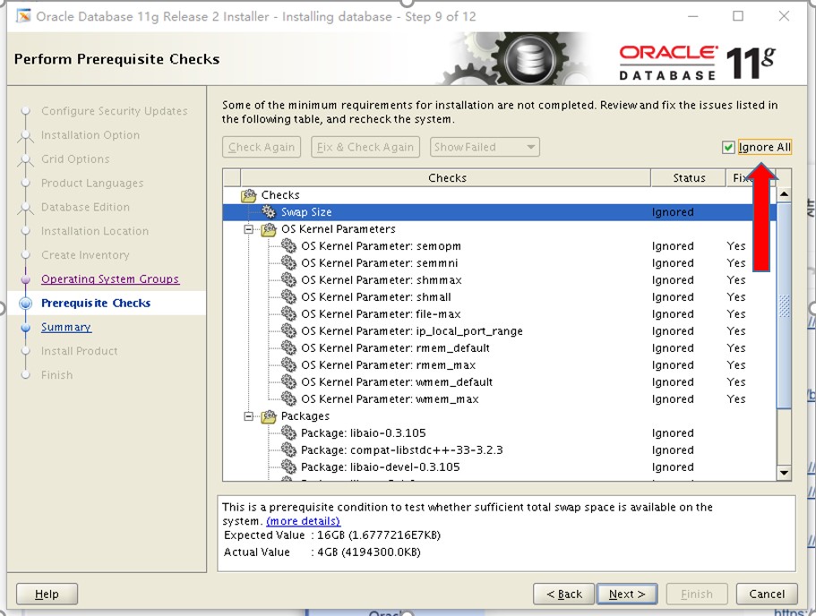Select 'OS Kernel Parameter: semopm' row
Viewport: 816px width, 616px height.
[499, 245]
